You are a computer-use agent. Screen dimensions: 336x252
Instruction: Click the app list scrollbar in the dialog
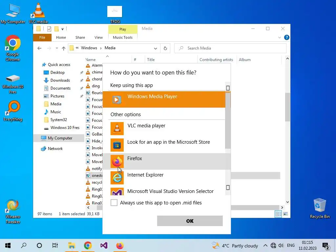tap(228, 120)
